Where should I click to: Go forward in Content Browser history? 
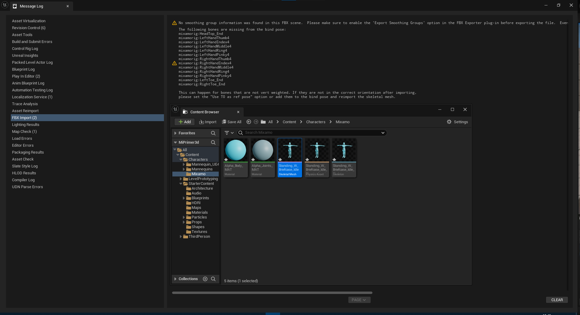[x=256, y=122]
